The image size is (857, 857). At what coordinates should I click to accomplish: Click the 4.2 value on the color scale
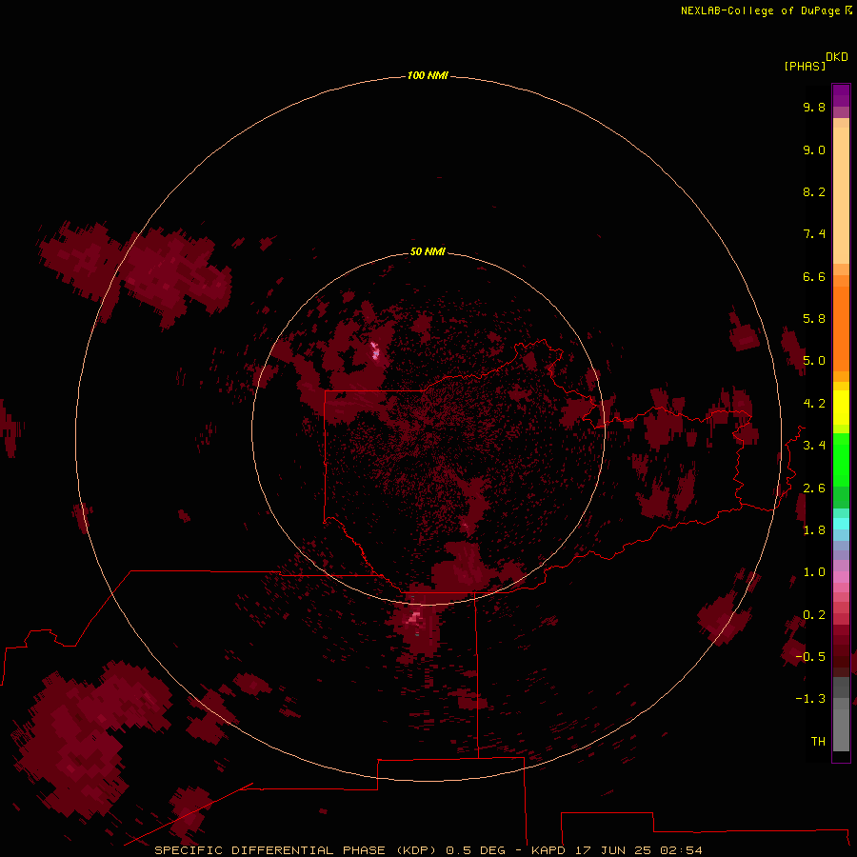(x=814, y=404)
